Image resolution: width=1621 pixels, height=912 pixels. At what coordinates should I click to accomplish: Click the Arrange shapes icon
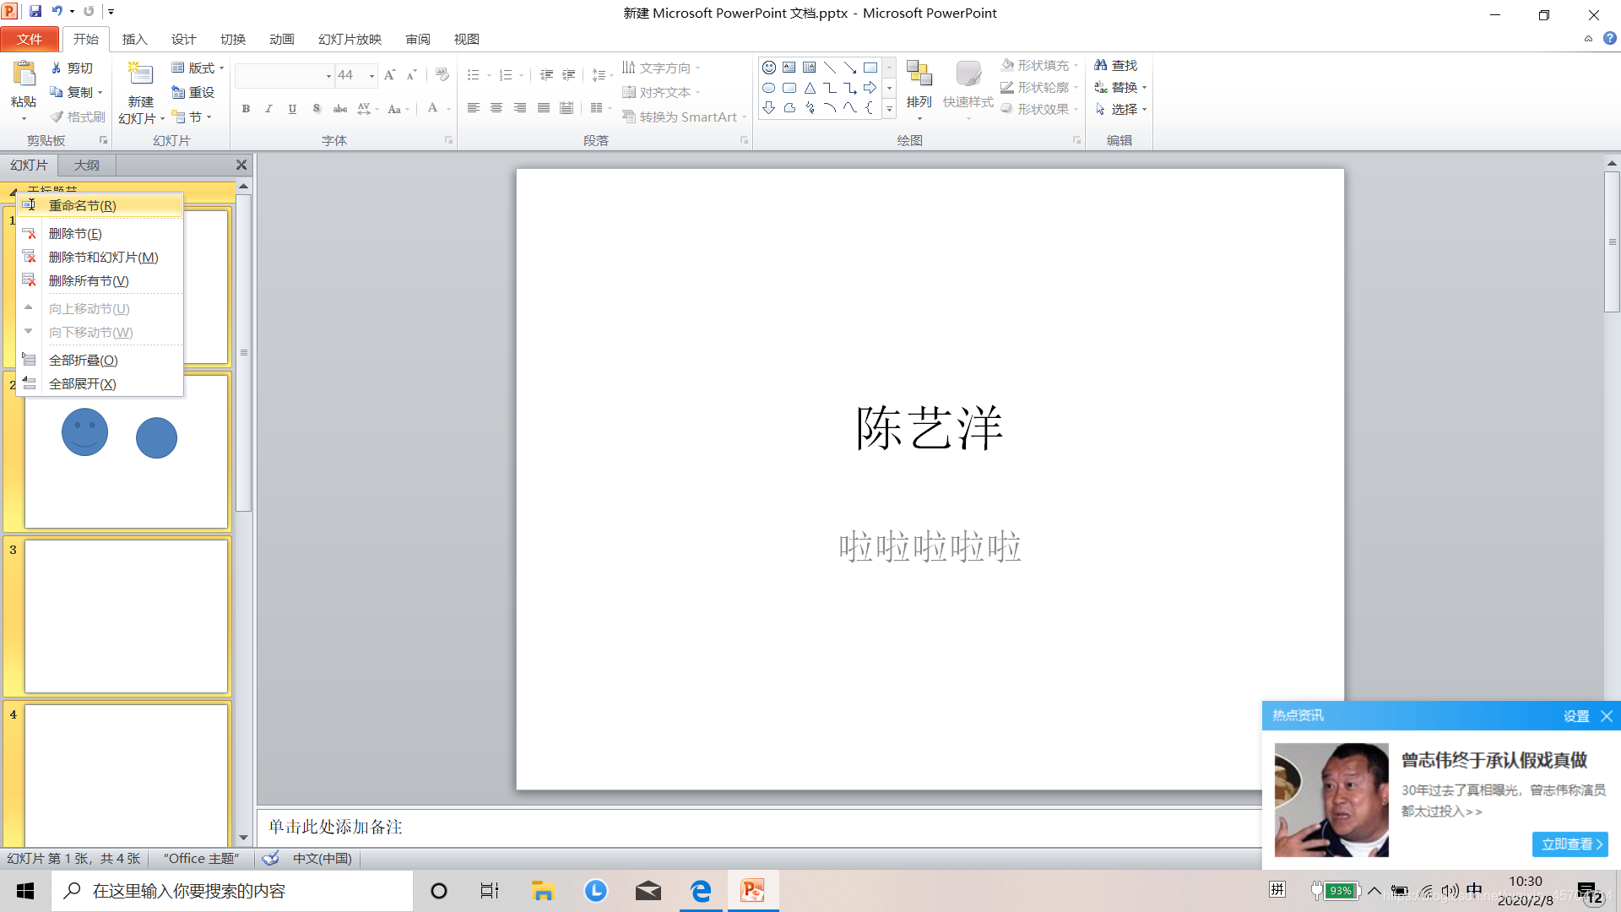point(919,74)
